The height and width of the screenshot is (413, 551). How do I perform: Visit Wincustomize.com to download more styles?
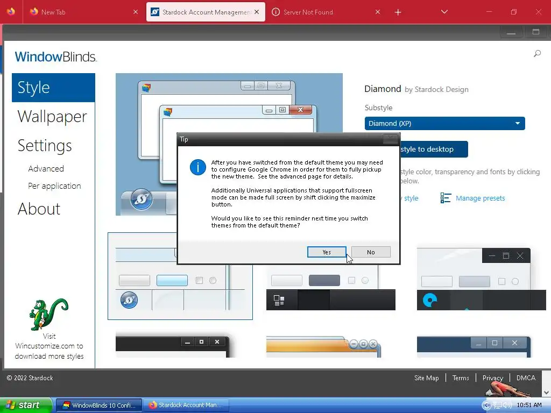coord(49,346)
